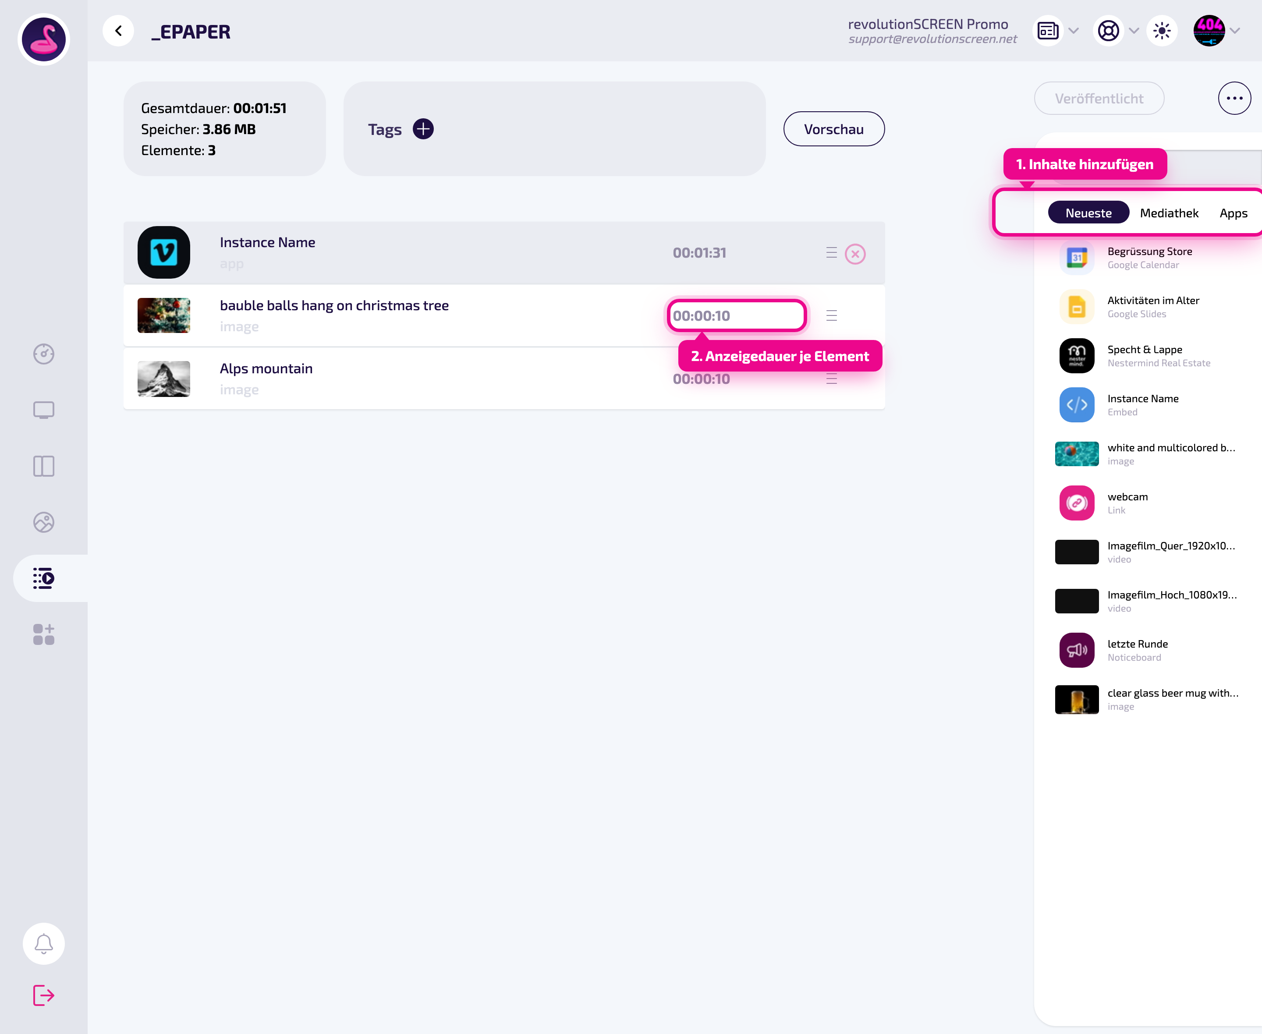The image size is (1262, 1034).
Task: Open the three-dots more options menu
Action: click(x=1234, y=98)
